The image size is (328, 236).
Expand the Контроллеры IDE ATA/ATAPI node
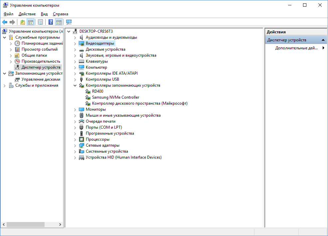pyautogui.click(x=75, y=74)
